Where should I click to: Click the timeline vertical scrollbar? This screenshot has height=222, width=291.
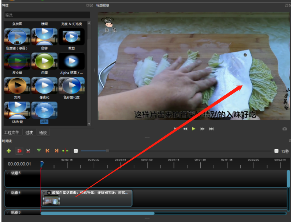(288, 179)
